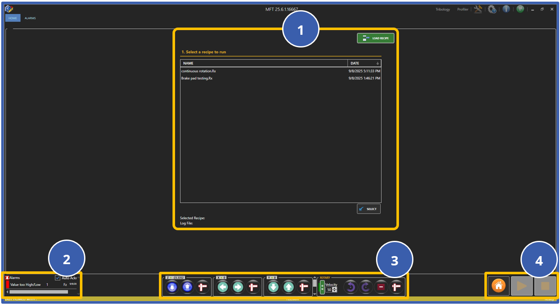This screenshot has height=304, width=560.
Task: Click the X axis red positioning icon
Action: point(252,287)
